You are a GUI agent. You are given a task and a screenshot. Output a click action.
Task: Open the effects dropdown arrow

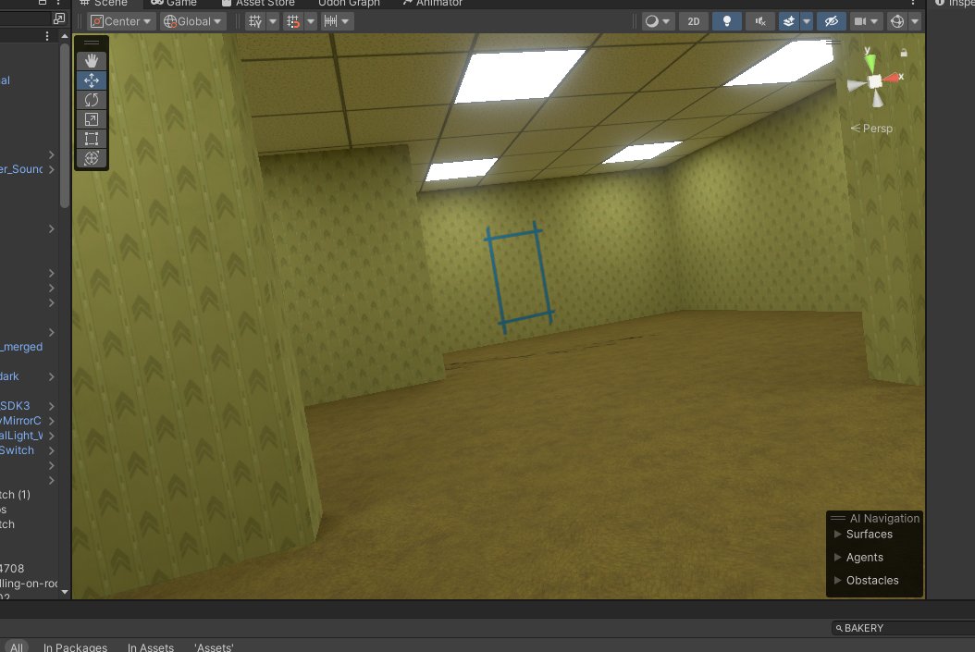point(807,22)
